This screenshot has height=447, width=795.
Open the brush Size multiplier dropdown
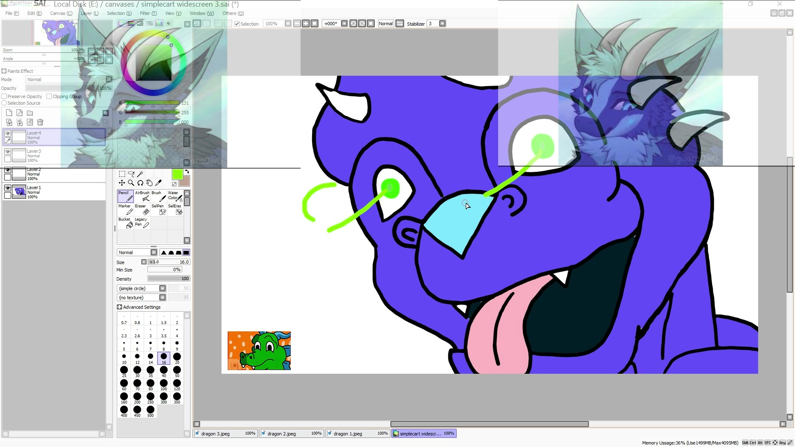(x=144, y=262)
